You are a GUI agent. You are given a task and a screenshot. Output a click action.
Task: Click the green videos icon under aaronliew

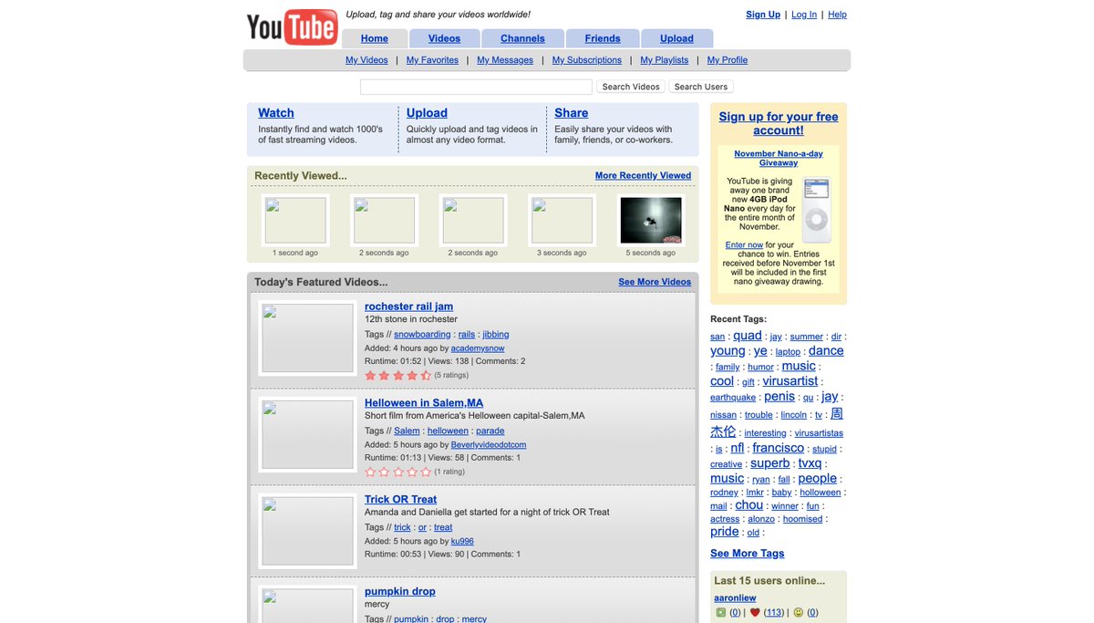(720, 613)
